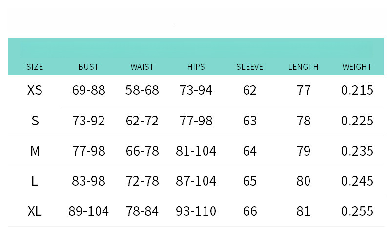Image resolution: width=391 pixels, height=227 pixels.
Task: Select the SLEEVE column header
Action: [249, 67]
